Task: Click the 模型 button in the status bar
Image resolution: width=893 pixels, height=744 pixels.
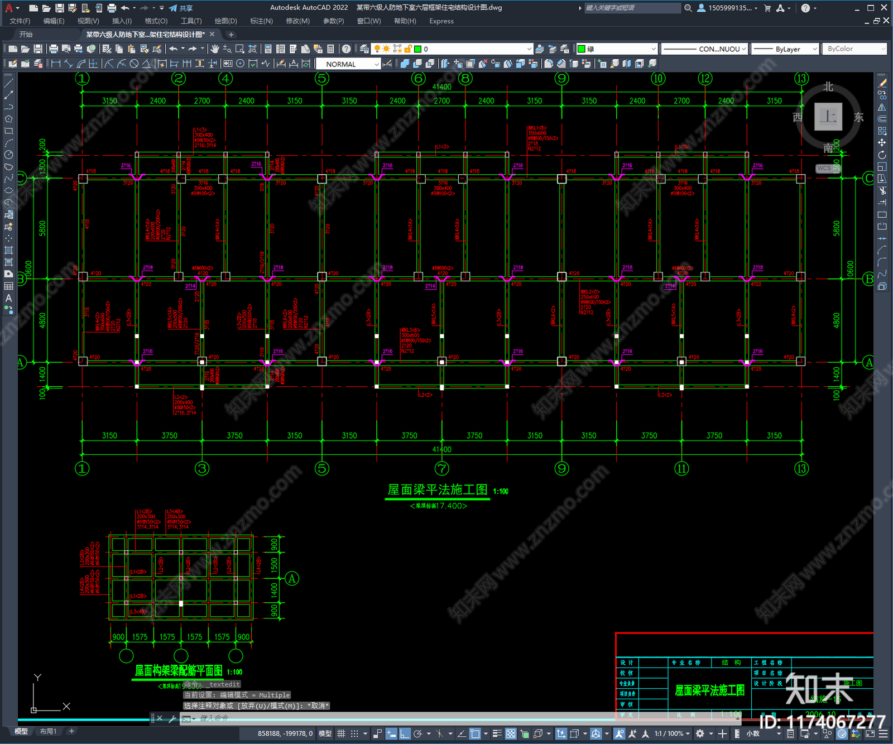Action: tap(325, 733)
